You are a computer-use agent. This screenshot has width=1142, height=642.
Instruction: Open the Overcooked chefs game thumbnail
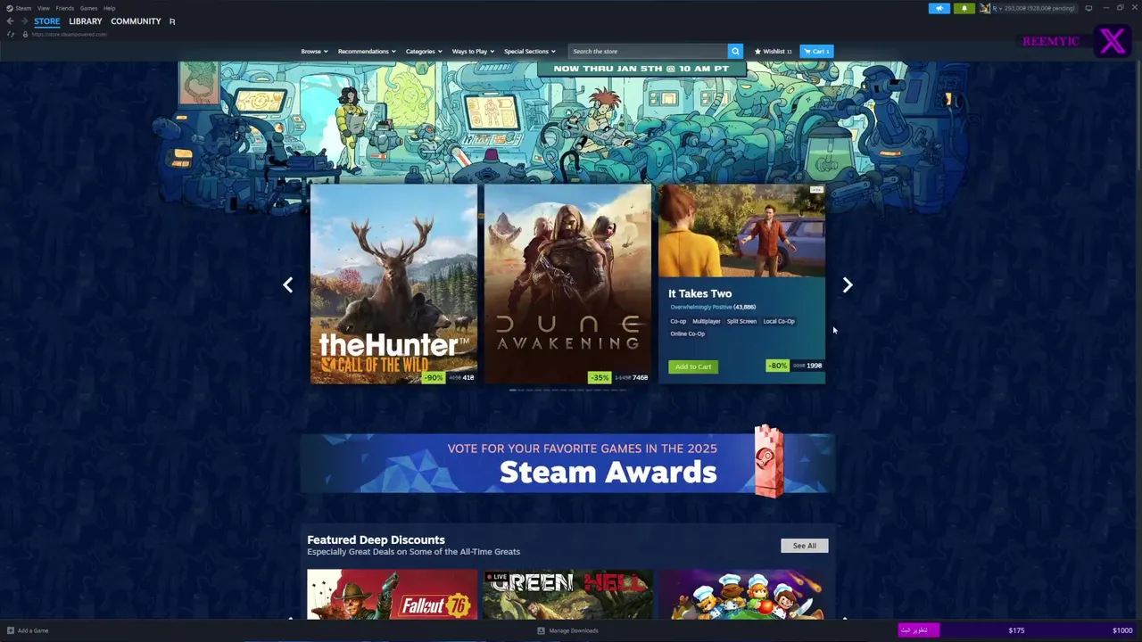click(742, 594)
